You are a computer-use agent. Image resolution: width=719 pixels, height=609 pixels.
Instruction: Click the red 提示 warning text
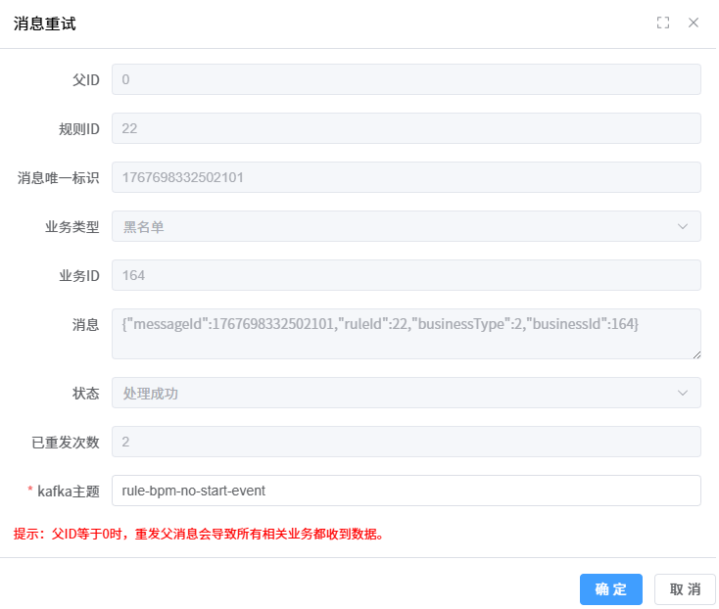[199, 534]
